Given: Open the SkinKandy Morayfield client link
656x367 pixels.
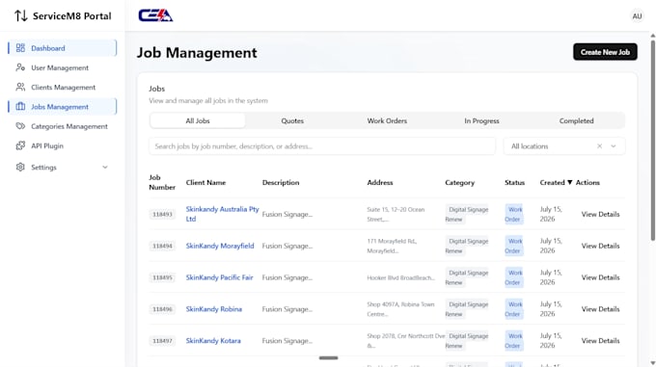Looking at the screenshot, I should 220,246.
